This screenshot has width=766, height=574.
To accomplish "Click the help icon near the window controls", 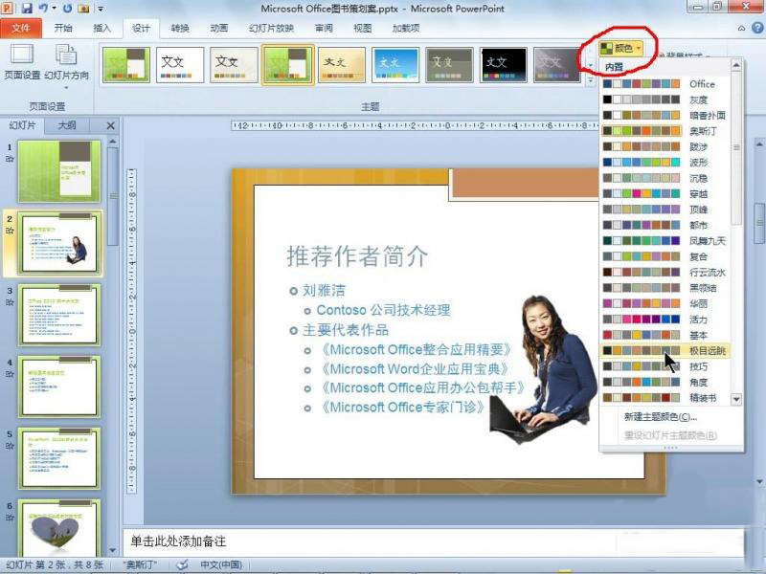I will click(x=755, y=29).
